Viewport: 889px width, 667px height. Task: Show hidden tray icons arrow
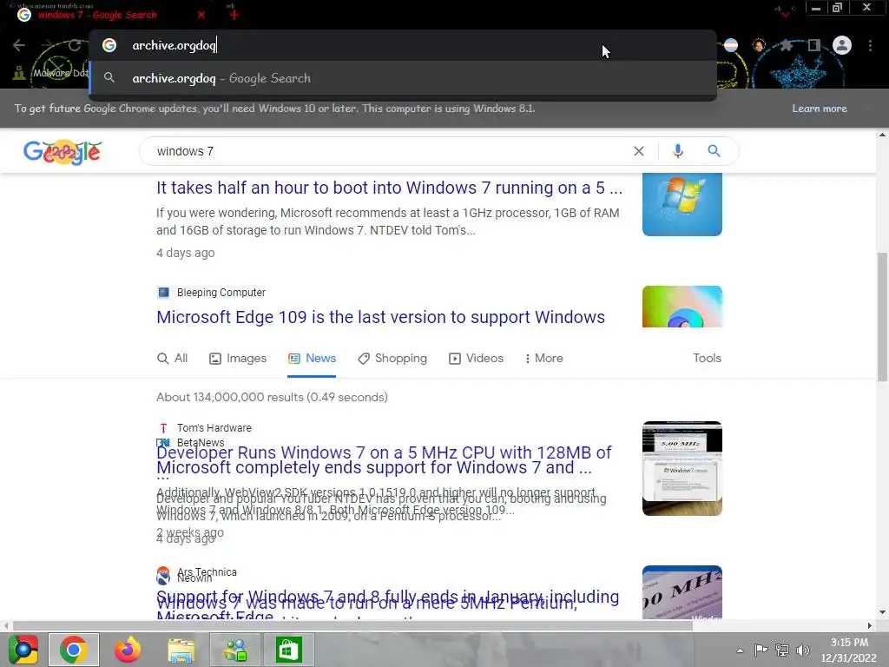[740, 650]
